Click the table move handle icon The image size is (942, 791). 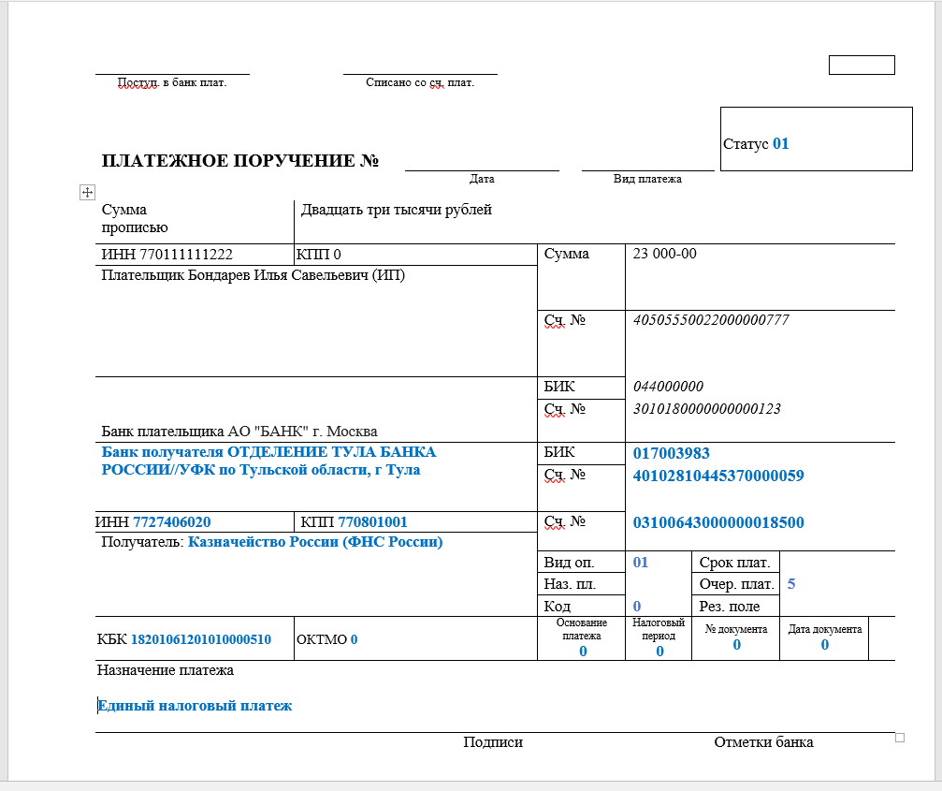87,192
